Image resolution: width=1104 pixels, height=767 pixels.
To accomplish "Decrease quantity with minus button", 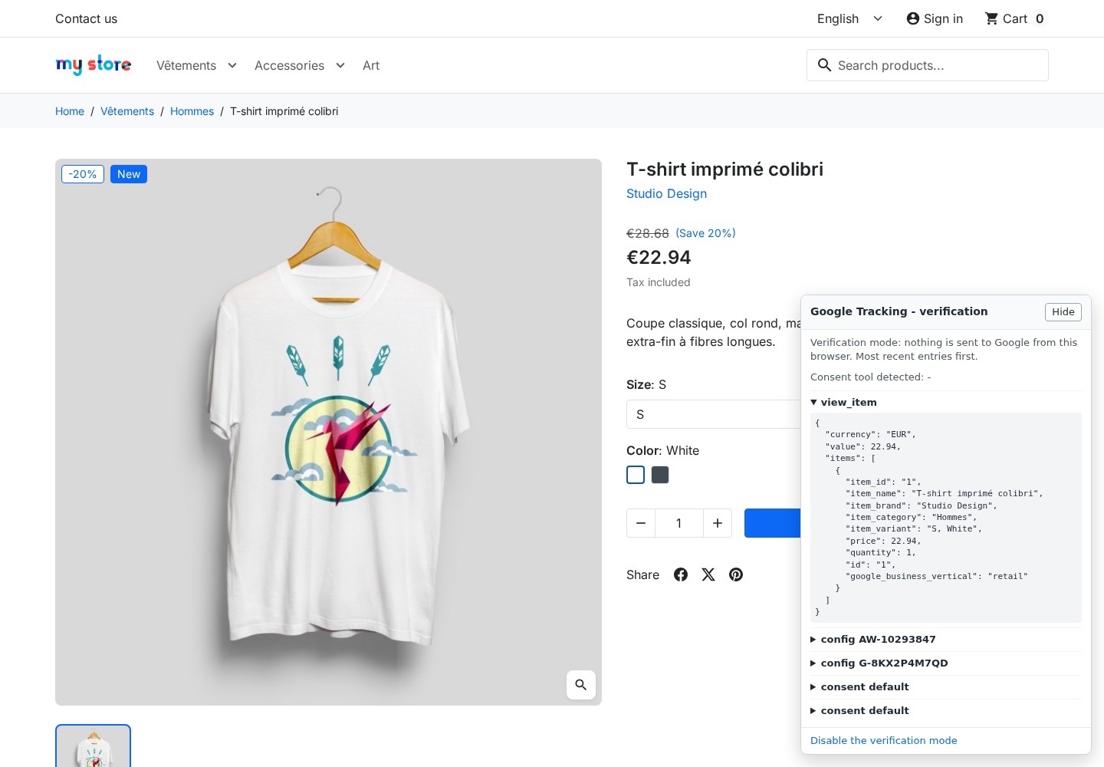I will click(x=641, y=523).
